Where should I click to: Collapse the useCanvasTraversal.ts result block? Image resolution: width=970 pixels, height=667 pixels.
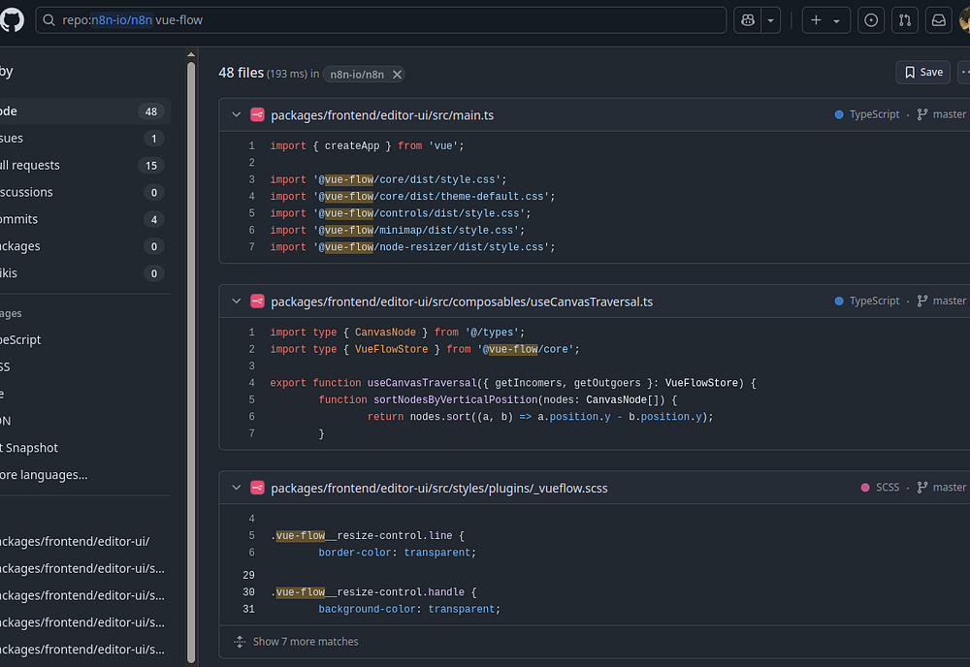coord(236,302)
